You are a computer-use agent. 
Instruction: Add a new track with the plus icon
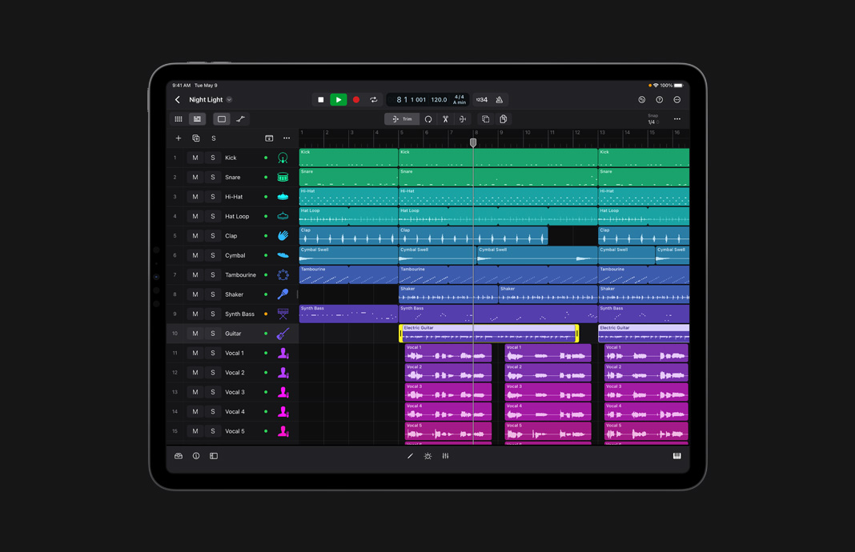click(179, 138)
